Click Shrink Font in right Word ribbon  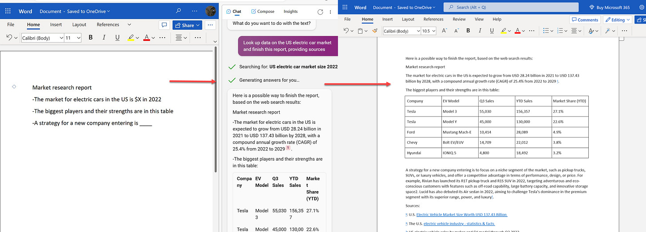click(456, 31)
